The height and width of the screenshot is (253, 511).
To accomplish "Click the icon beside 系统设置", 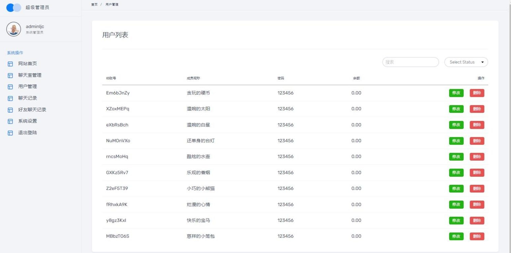I will tap(10, 121).
